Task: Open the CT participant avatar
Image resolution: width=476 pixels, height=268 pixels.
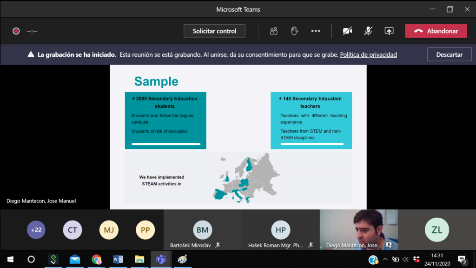Action: (x=73, y=230)
